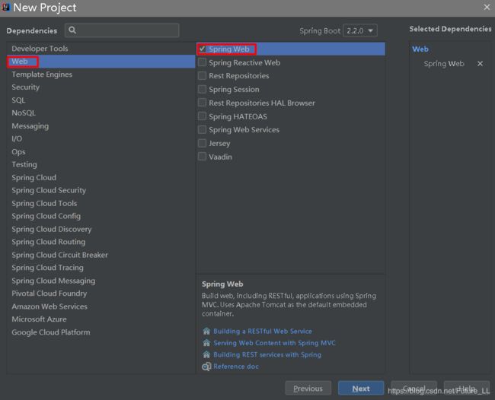The height and width of the screenshot is (400, 495).
Task: Click the Spring Web entry in Selected Dependencies
Action: tap(444, 64)
